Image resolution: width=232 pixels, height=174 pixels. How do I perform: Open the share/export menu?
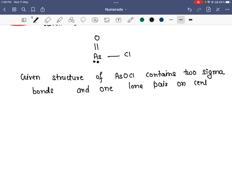tap(43, 10)
